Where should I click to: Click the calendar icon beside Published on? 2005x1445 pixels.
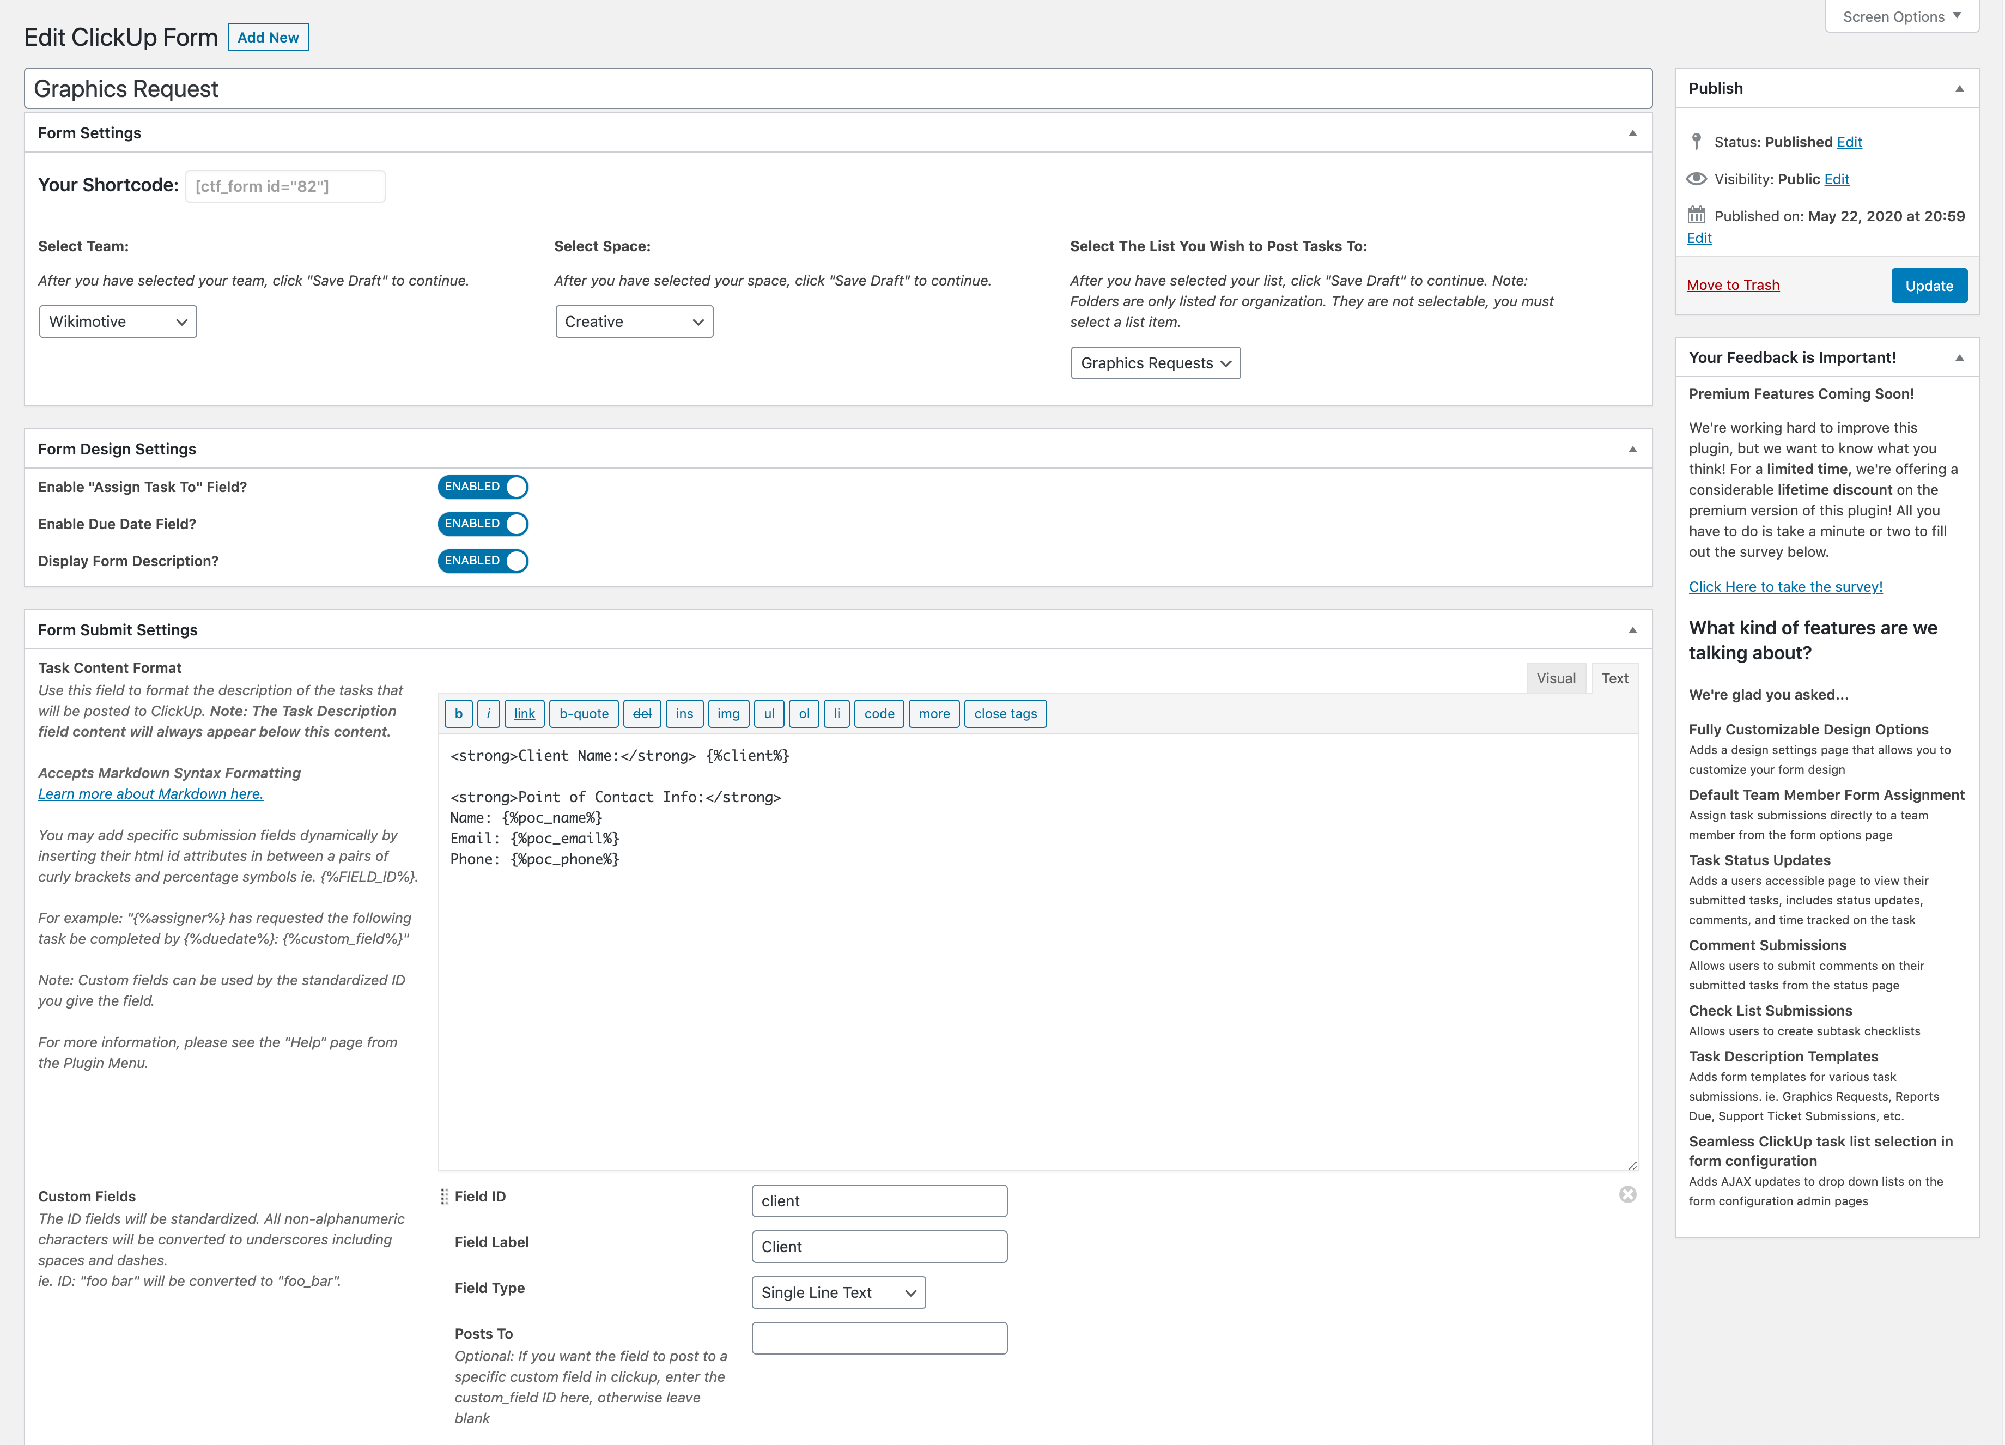1696,215
